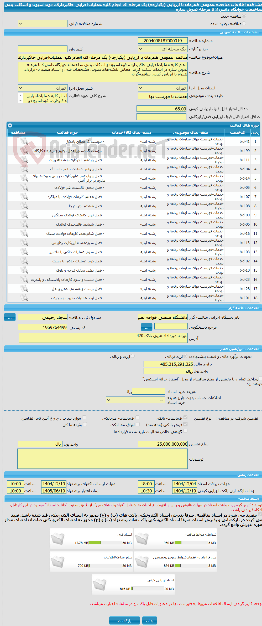Click the مشاهده column header
262x626 pixels.
coord(18,133)
